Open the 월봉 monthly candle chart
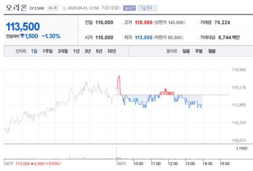 pos(212,51)
